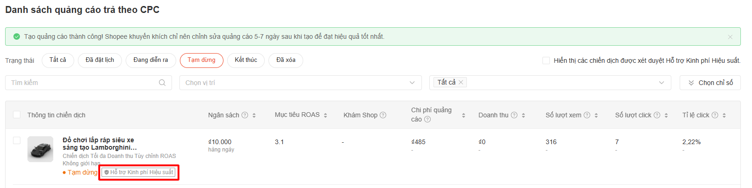Dismiss the green success notification banner
752x188 pixels.
[730, 37]
